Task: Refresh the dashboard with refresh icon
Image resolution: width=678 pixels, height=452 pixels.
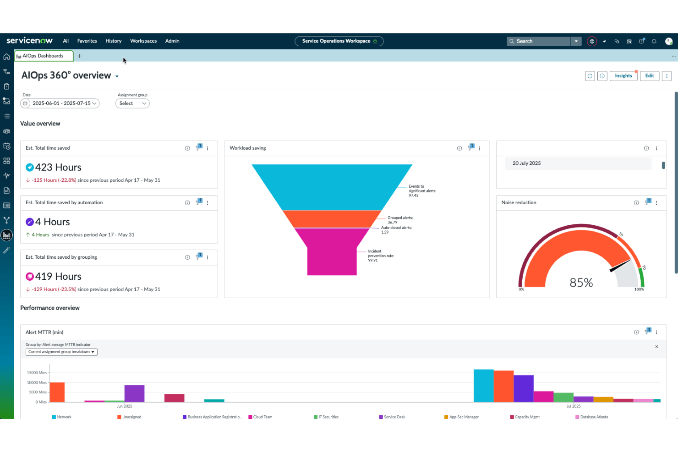Action: [x=590, y=76]
